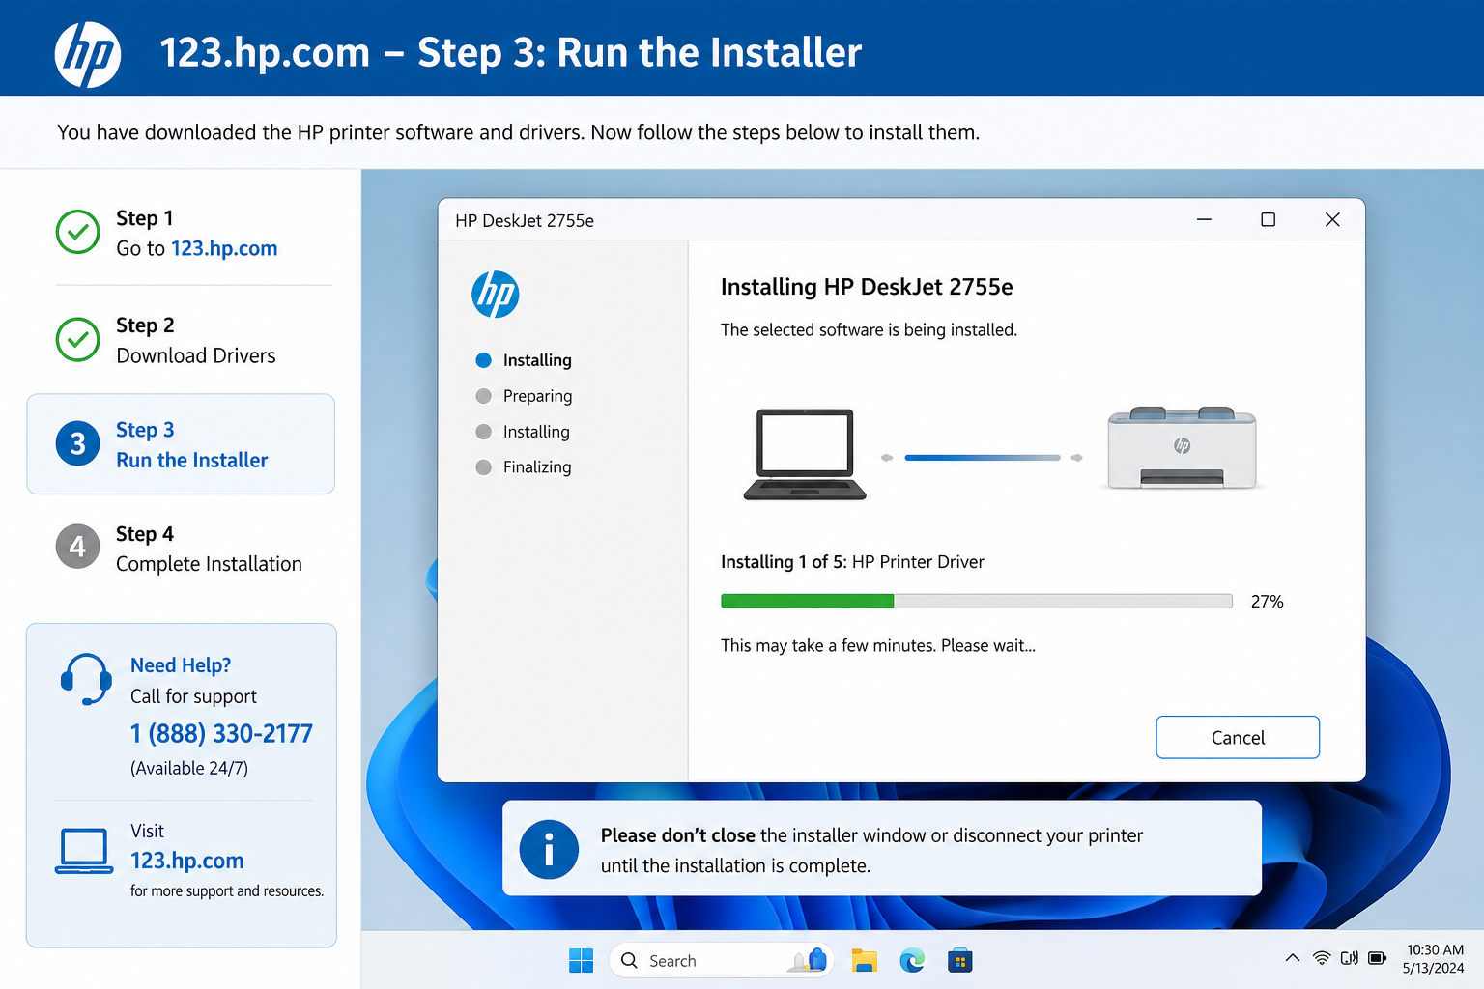
Task: Click the message This may take a few minutes
Action: (x=878, y=645)
